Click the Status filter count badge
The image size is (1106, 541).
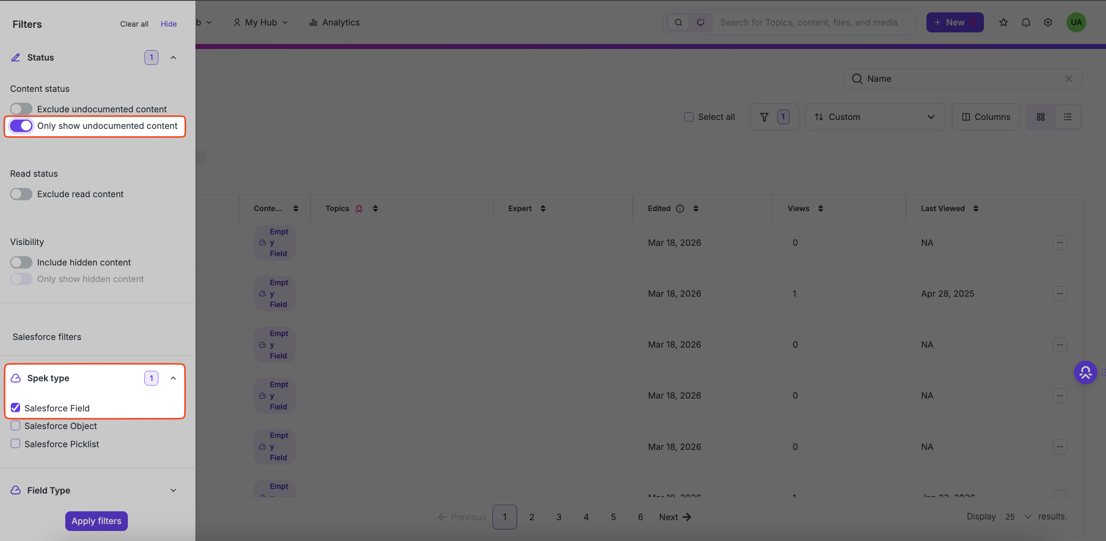coord(151,57)
